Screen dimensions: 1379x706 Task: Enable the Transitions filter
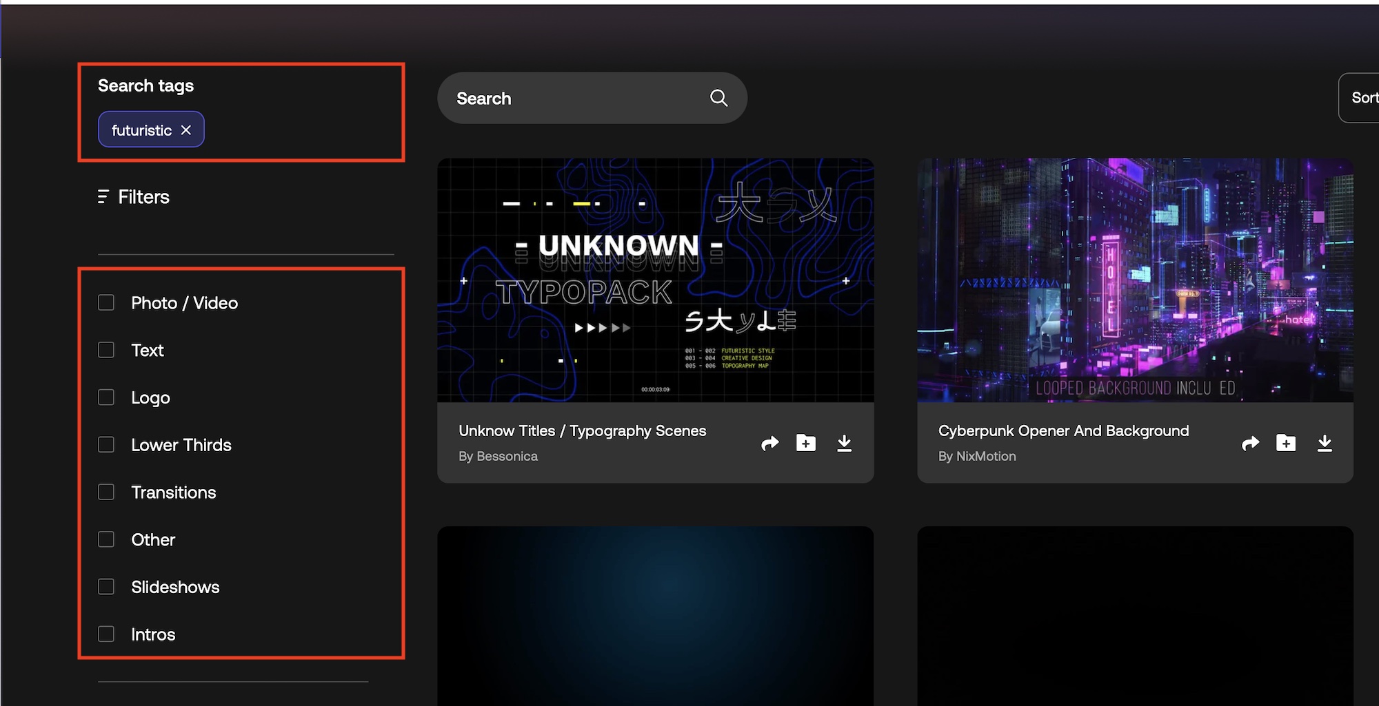(106, 492)
